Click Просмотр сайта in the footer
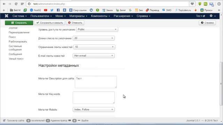Image resolution: width=223 pixels, height=125 pixels. pyautogui.click(x=14, y=120)
